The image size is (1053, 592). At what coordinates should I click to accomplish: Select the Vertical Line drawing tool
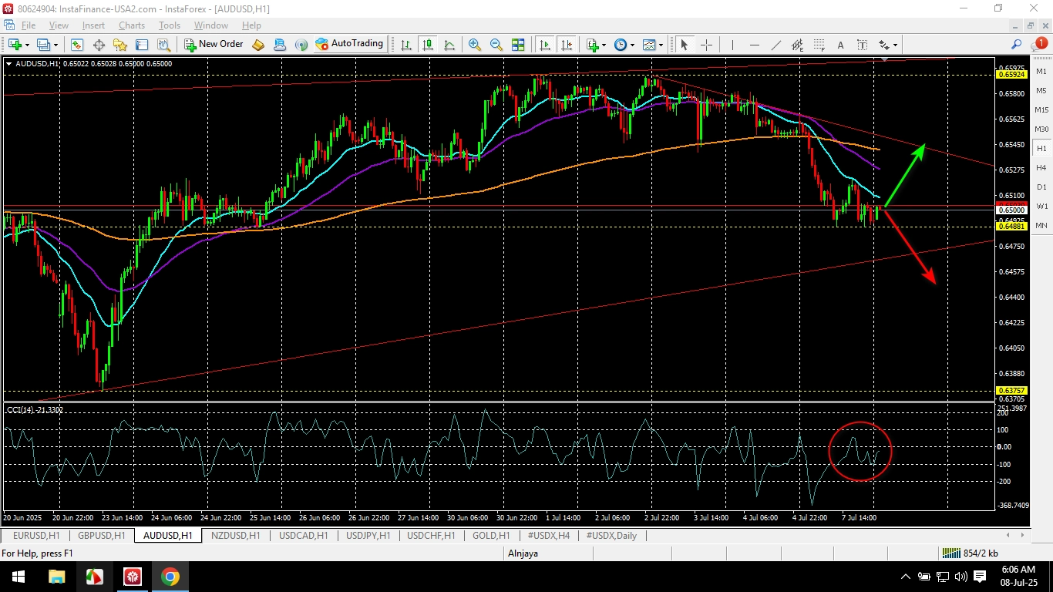(x=732, y=45)
